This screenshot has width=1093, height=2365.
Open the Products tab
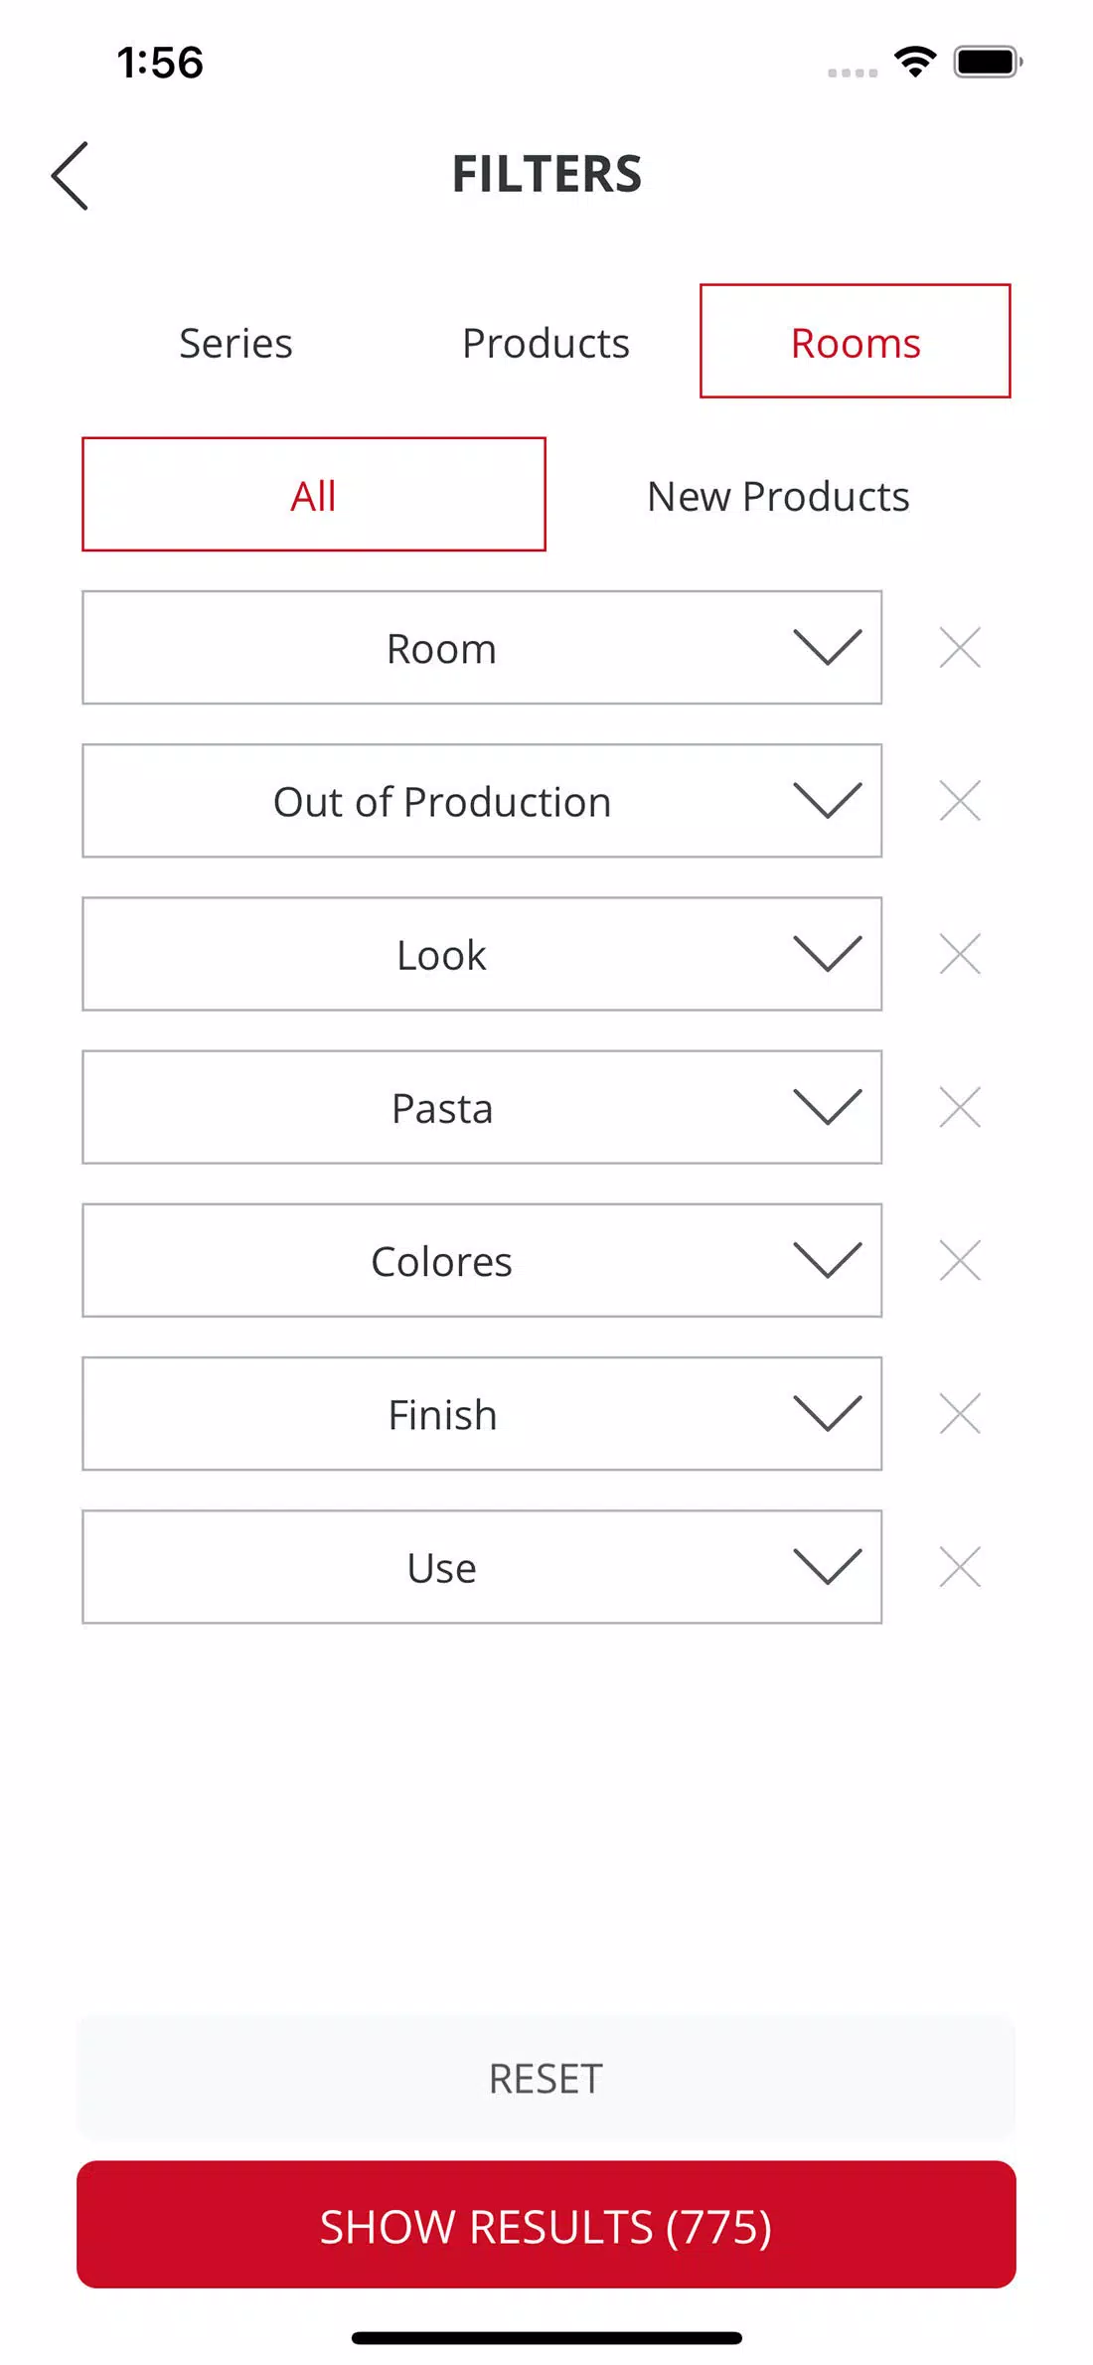click(x=546, y=343)
